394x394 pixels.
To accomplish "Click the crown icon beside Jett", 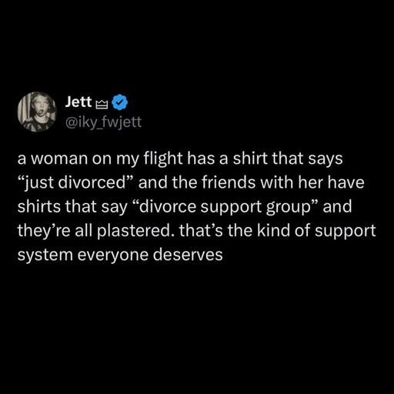I will (102, 104).
